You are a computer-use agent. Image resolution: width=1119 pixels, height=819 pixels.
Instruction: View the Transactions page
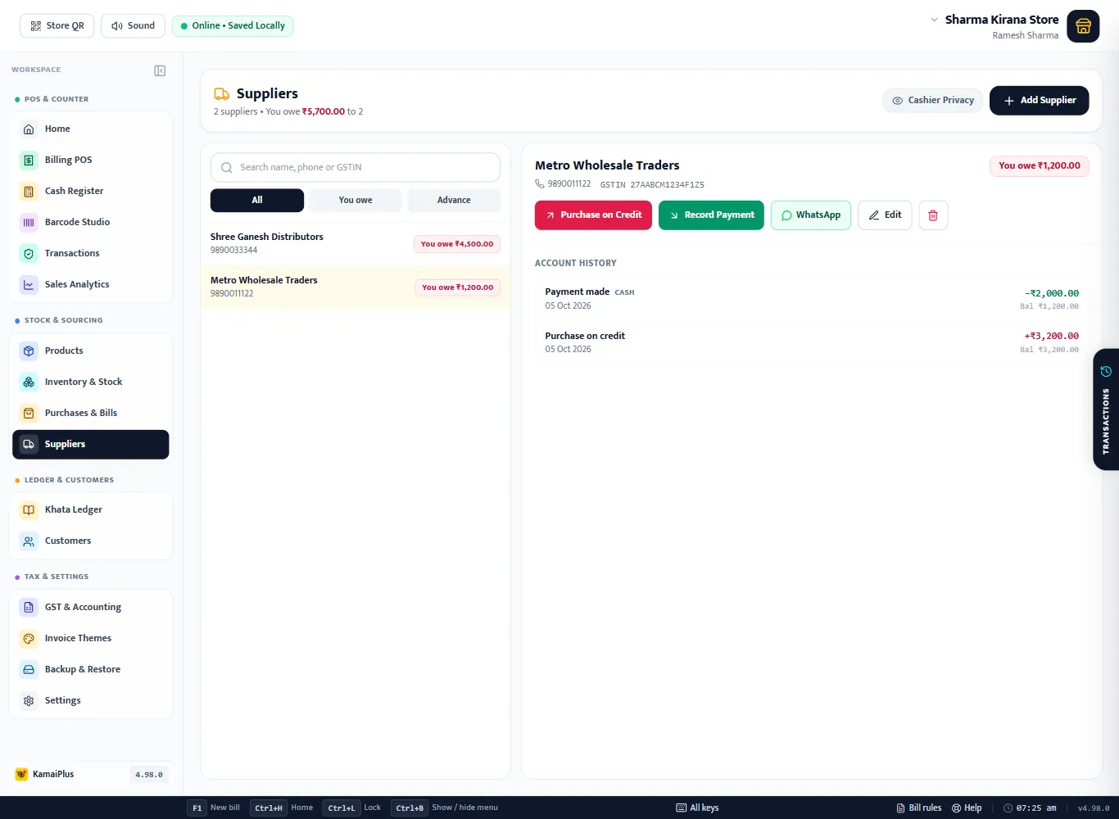pyautogui.click(x=90, y=253)
